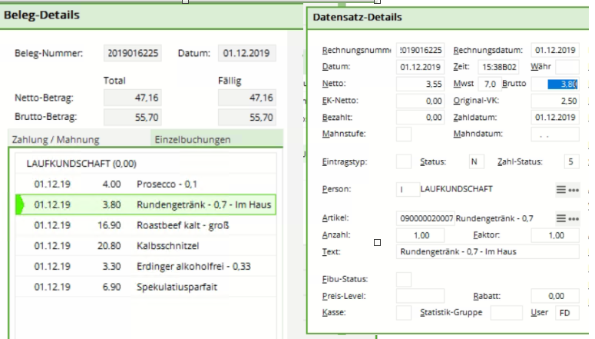Screen dimensions: 595x339
Task: Click the Text field Rundengetränk - 0,7 - Im Haus
Action: pos(488,251)
